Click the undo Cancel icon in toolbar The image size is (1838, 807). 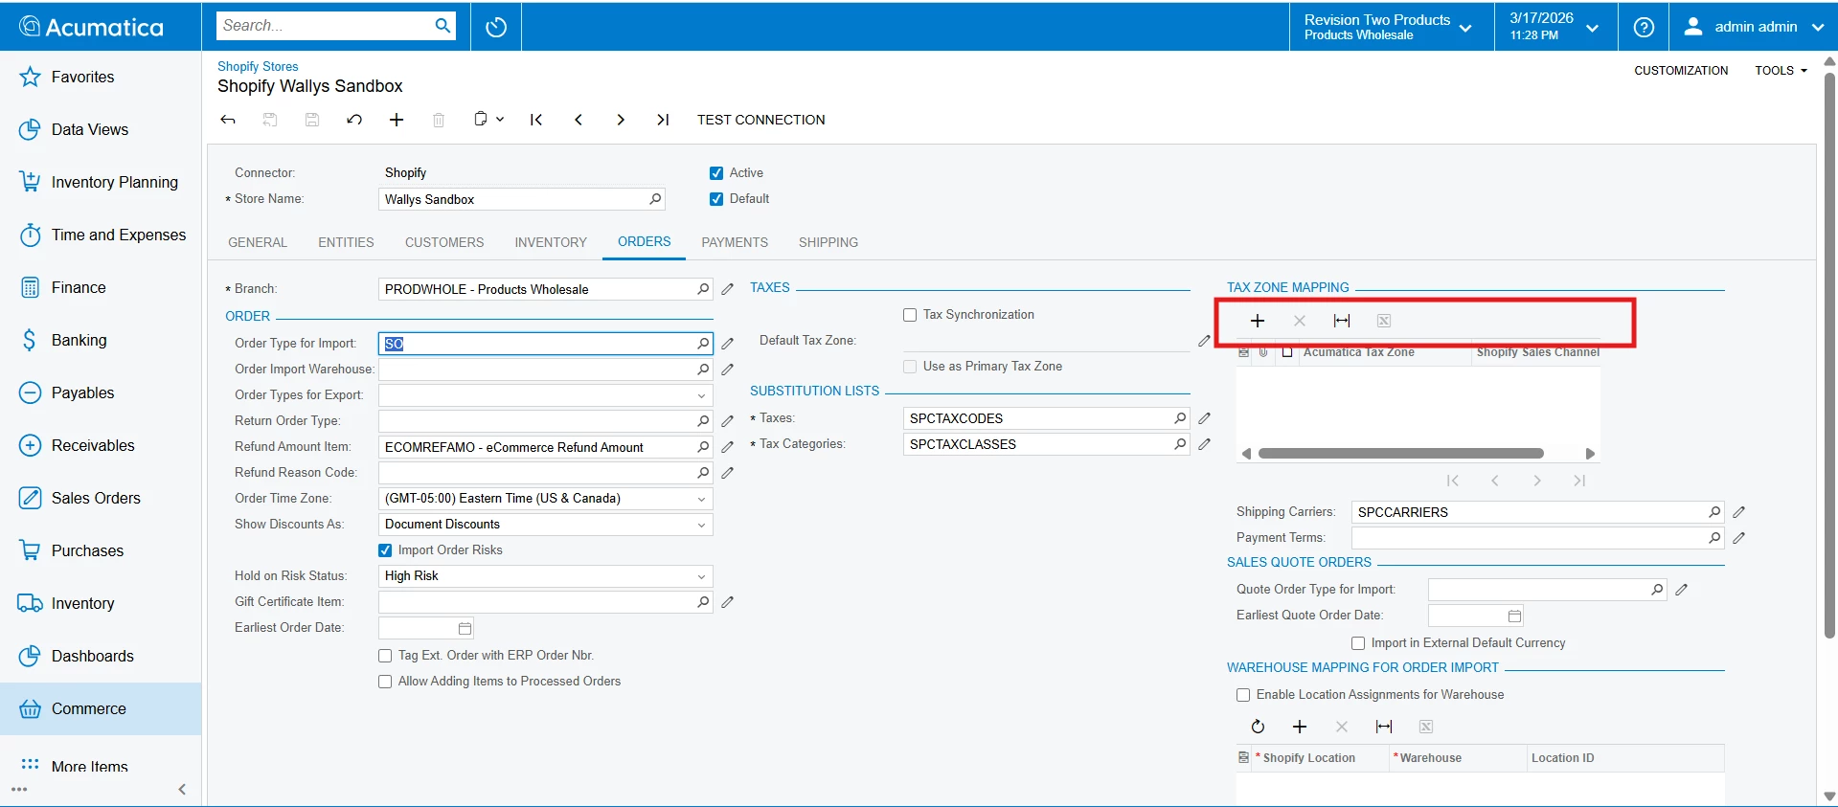354,120
